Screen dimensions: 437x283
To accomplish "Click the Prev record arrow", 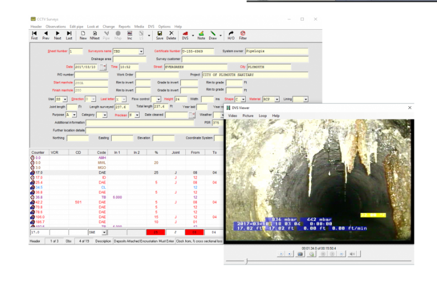I will 46,35.
